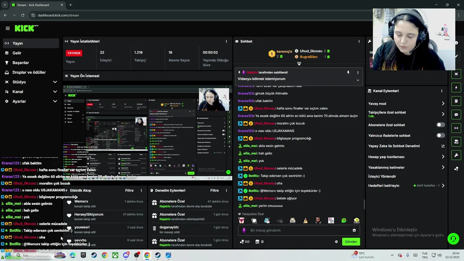Open a new browser tab

click(70, 5)
